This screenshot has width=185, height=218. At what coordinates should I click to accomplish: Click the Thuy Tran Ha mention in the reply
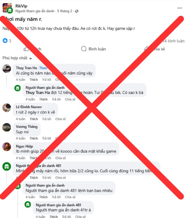tap(38, 93)
